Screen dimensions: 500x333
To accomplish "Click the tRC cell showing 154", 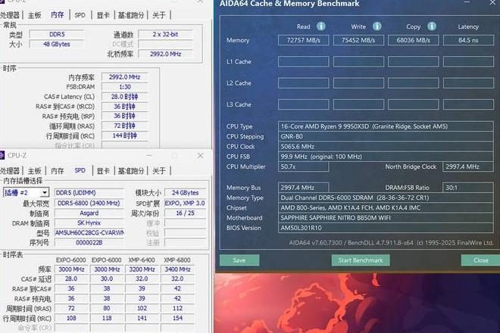I will (x=177, y=318).
